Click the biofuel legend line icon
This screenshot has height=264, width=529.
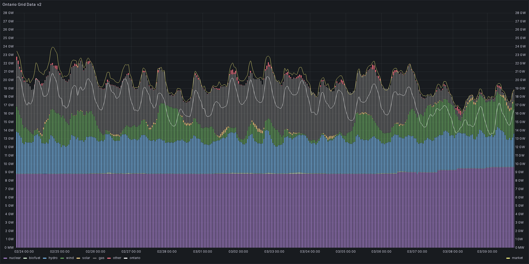pyautogui.click(x=25, y=258)
